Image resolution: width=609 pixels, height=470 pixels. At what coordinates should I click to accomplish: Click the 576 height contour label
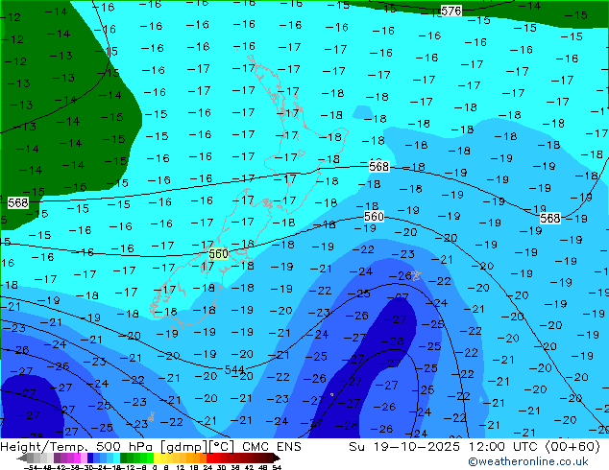tap(451, 11)
